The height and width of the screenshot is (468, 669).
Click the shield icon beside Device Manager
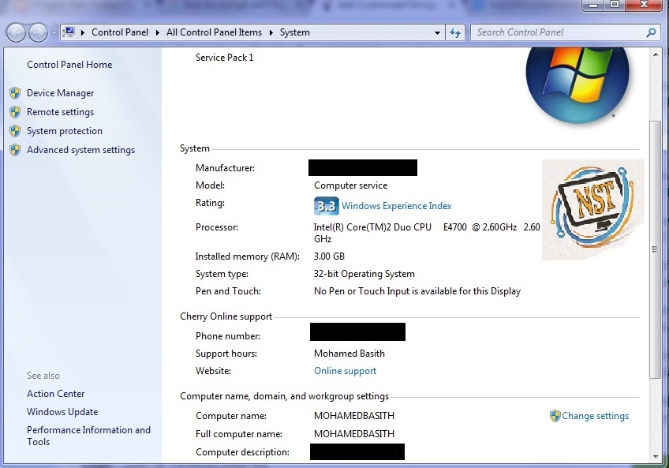pyautogui.click(x=15, y=93)
